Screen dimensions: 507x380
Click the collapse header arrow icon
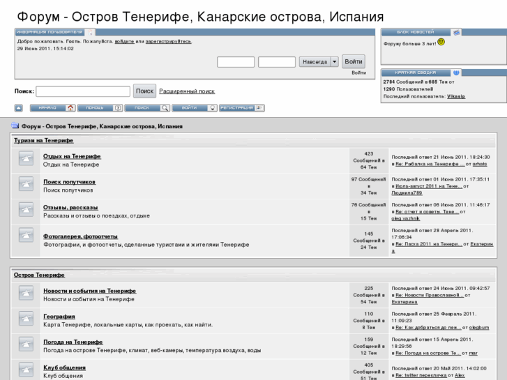(x=19, y=108)
